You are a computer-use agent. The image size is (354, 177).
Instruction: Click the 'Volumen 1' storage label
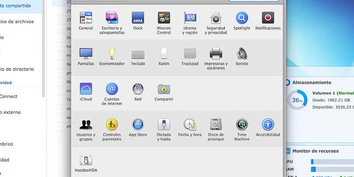coord(323,93)
